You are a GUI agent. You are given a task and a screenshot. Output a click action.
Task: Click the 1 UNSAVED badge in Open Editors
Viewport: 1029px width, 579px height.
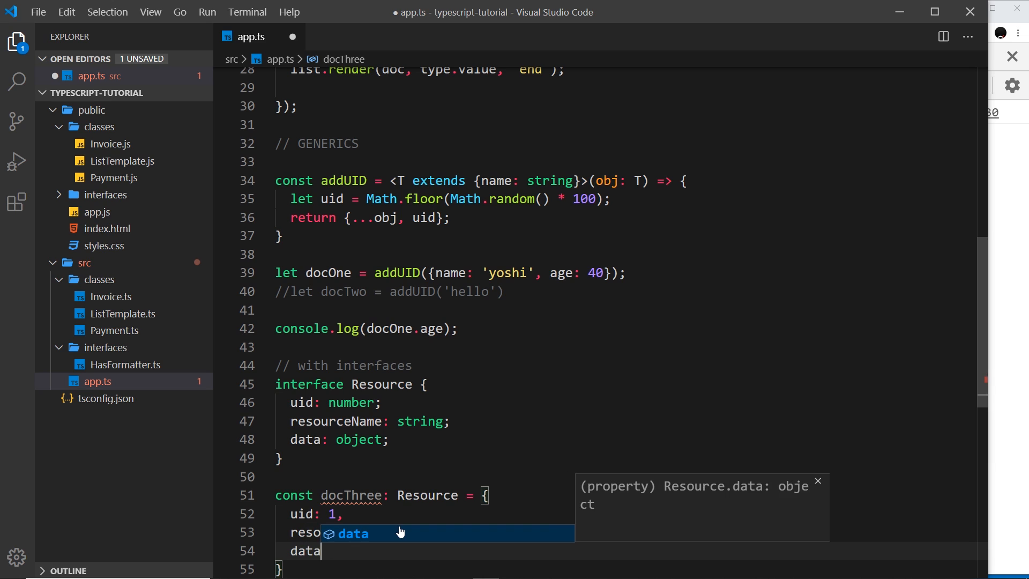(x=141, y=58)
